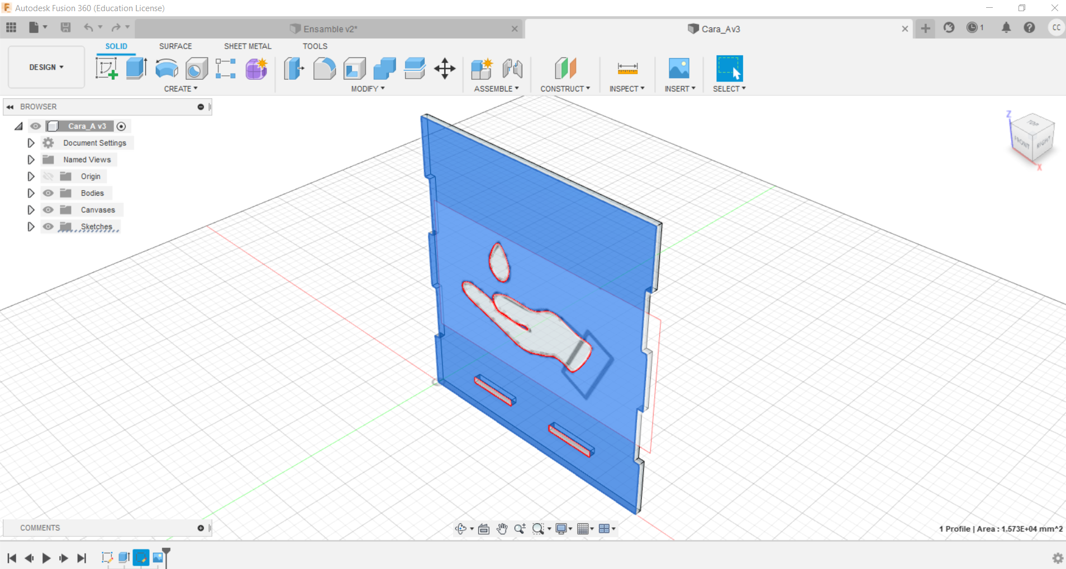Expand the Canvases node
This screenshot has height=569, width=1066.
tap(31, 210)
